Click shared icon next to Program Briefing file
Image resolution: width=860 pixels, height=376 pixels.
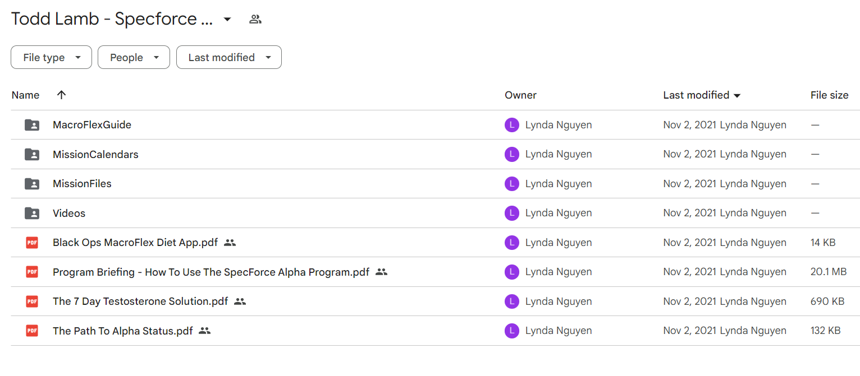[381, 272]
